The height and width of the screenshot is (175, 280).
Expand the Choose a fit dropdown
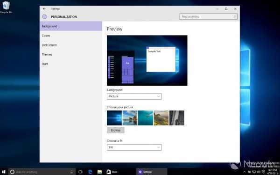point(134,147)
